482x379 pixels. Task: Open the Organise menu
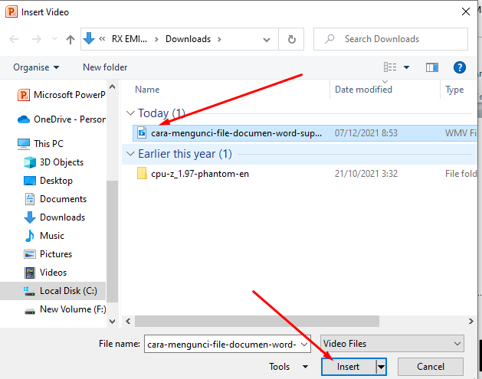[x=36, y=67]
